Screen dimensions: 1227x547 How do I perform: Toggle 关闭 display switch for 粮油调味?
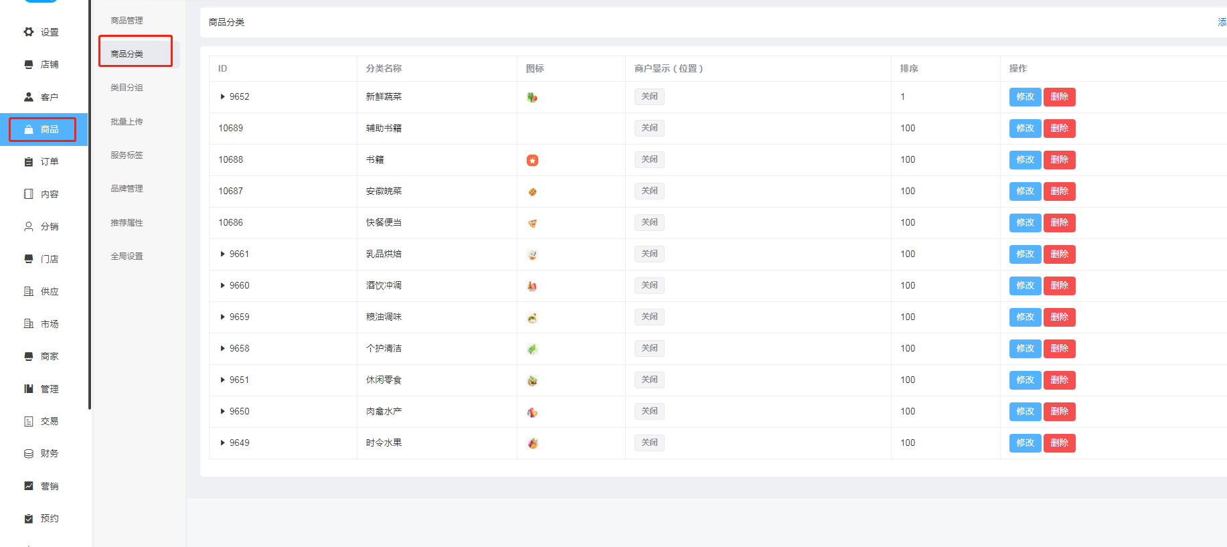tap(649, 317)
